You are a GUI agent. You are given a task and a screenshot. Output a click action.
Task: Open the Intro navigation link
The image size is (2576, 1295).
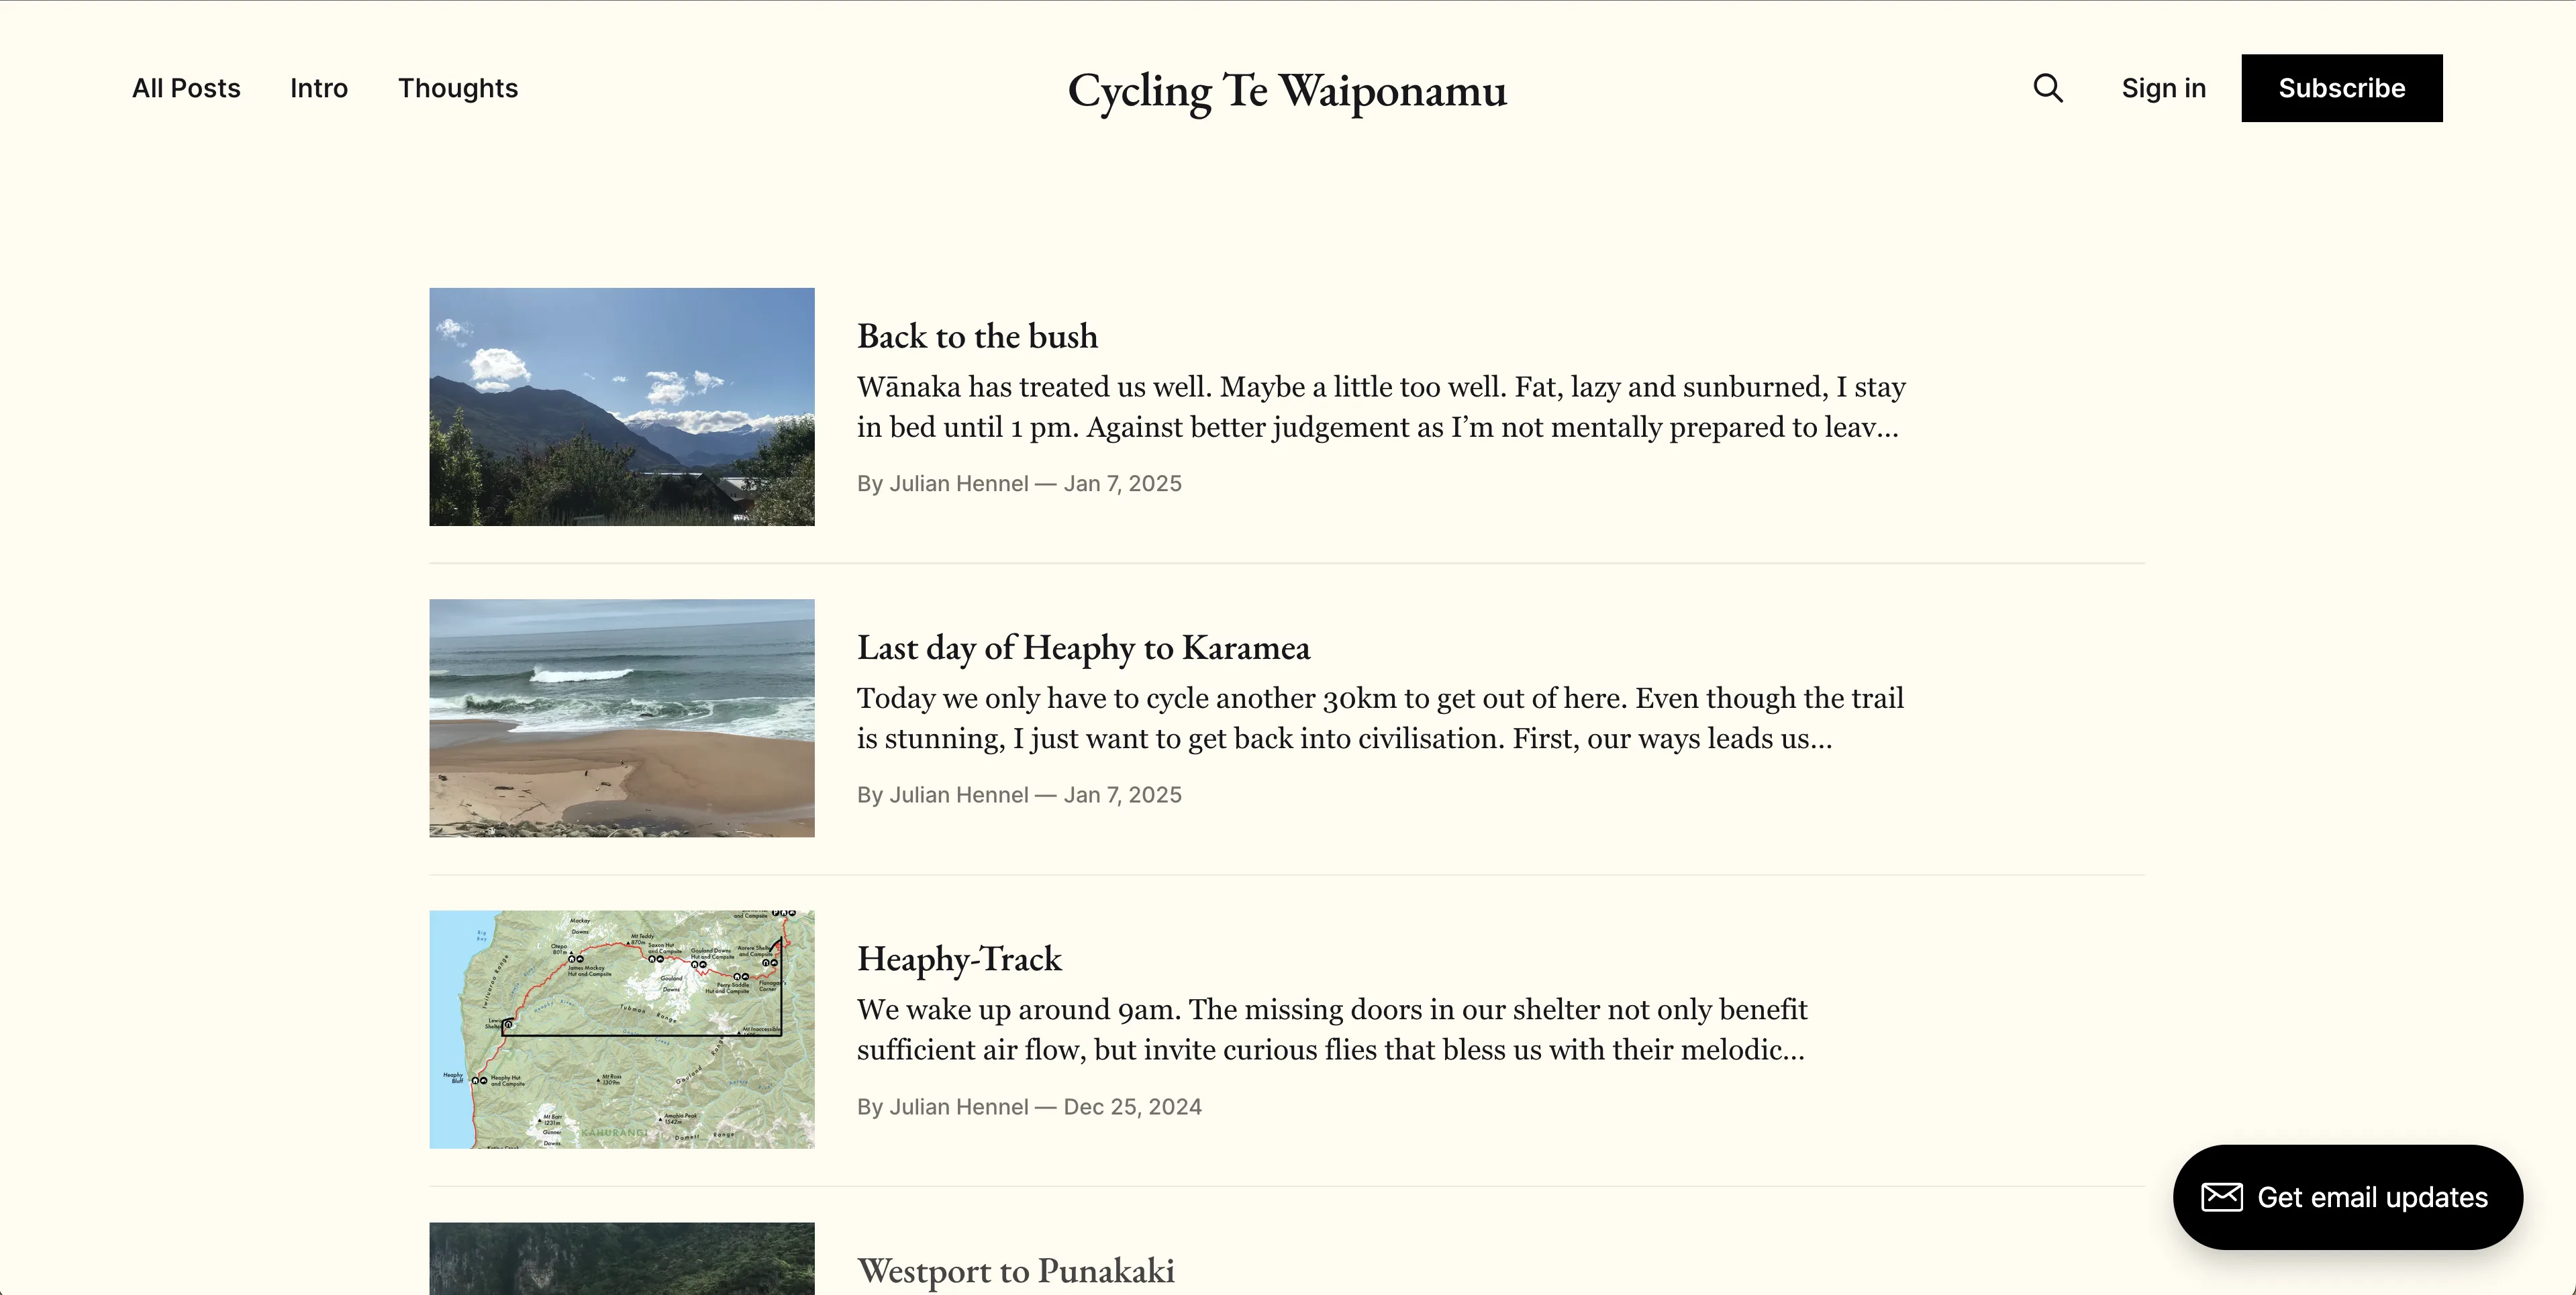coord(319,88)
